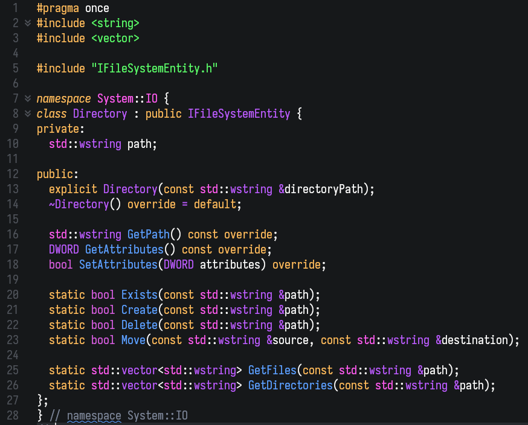This screenshot has width=528, height=425.
Task: Click the '&destination' parameter on line 23
Action: click(472, 340)
